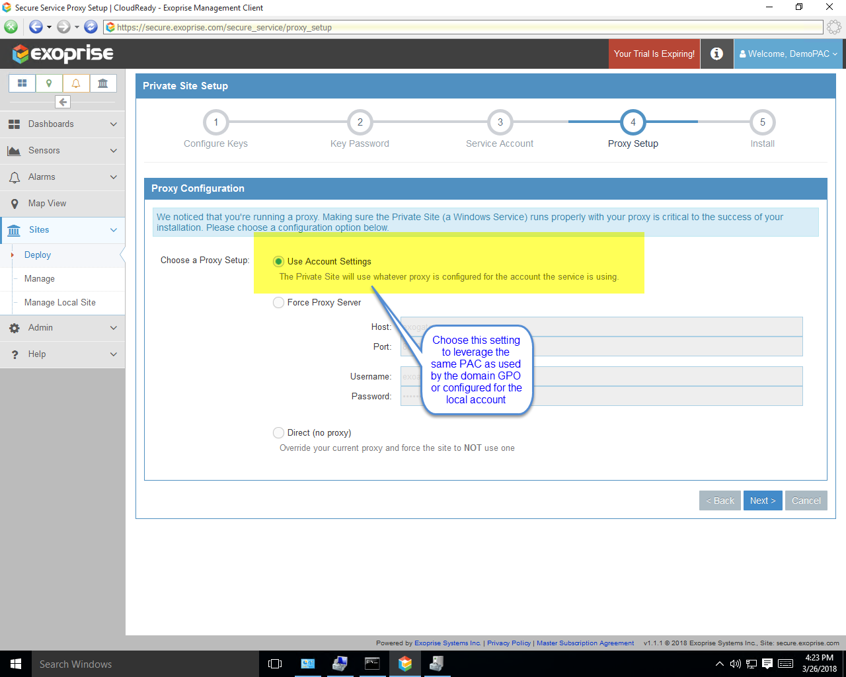846x677 pixels.
Task: Collapse the sidebar with left arrow
Action: pyautogui.click(x=63, y=102)
